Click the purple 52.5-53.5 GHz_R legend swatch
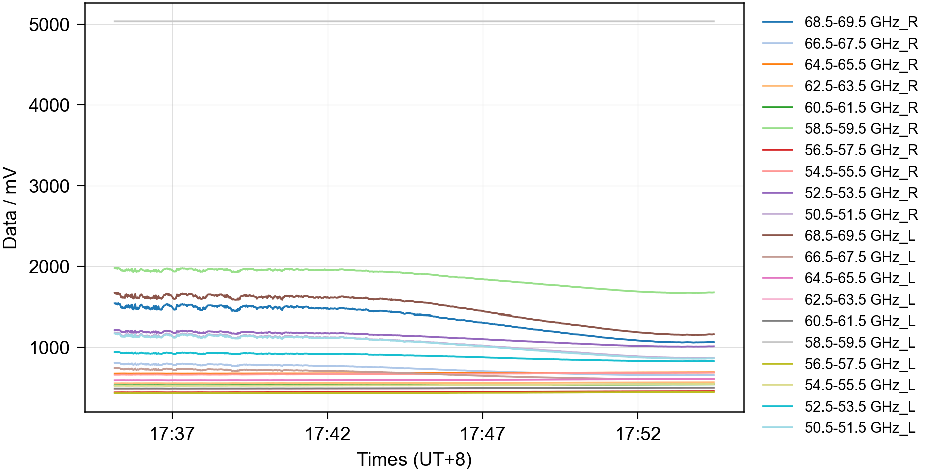 [777, 193]
